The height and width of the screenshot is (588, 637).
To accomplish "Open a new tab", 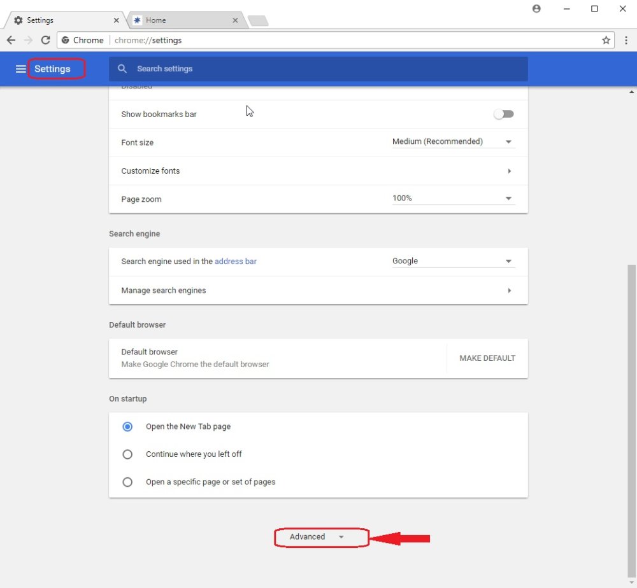I will tap(257, 20).
